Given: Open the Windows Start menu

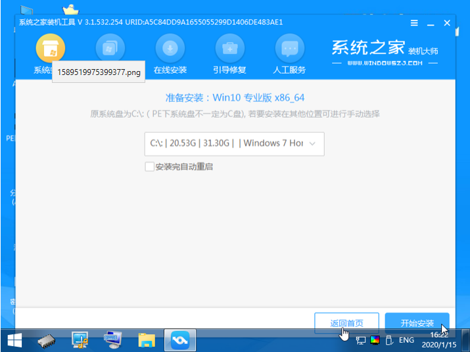Looking at the screenshot, I should pos(14,340).
